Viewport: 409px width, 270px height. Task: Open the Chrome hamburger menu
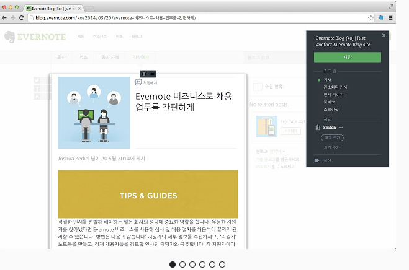390,18
